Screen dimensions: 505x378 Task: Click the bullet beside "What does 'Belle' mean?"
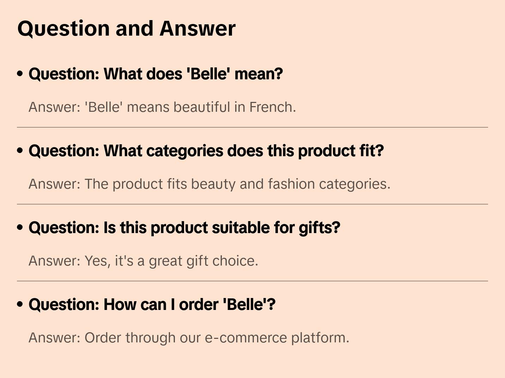[x=20, y=74]
